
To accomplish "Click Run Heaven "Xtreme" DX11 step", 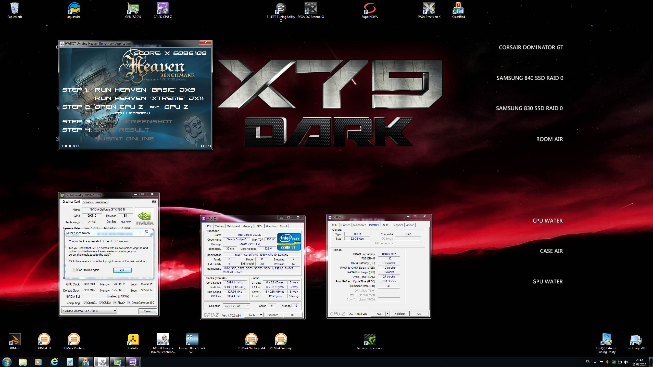I will [x=149, y=98].
